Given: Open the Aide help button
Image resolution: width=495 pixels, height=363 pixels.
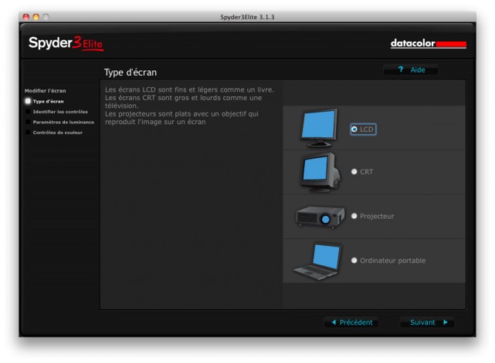Looking at the screenshot, I should click(411, 69).
